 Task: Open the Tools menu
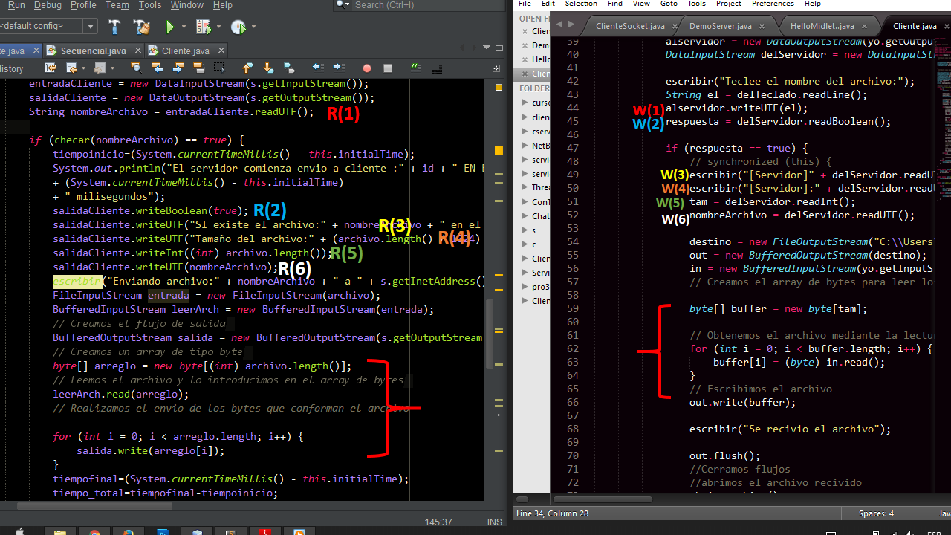click(x=150, y=5)
